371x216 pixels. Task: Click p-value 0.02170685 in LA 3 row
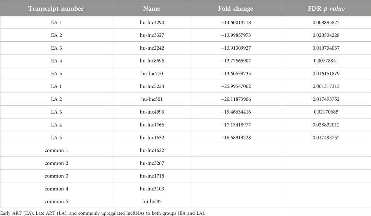click(326, 112)
